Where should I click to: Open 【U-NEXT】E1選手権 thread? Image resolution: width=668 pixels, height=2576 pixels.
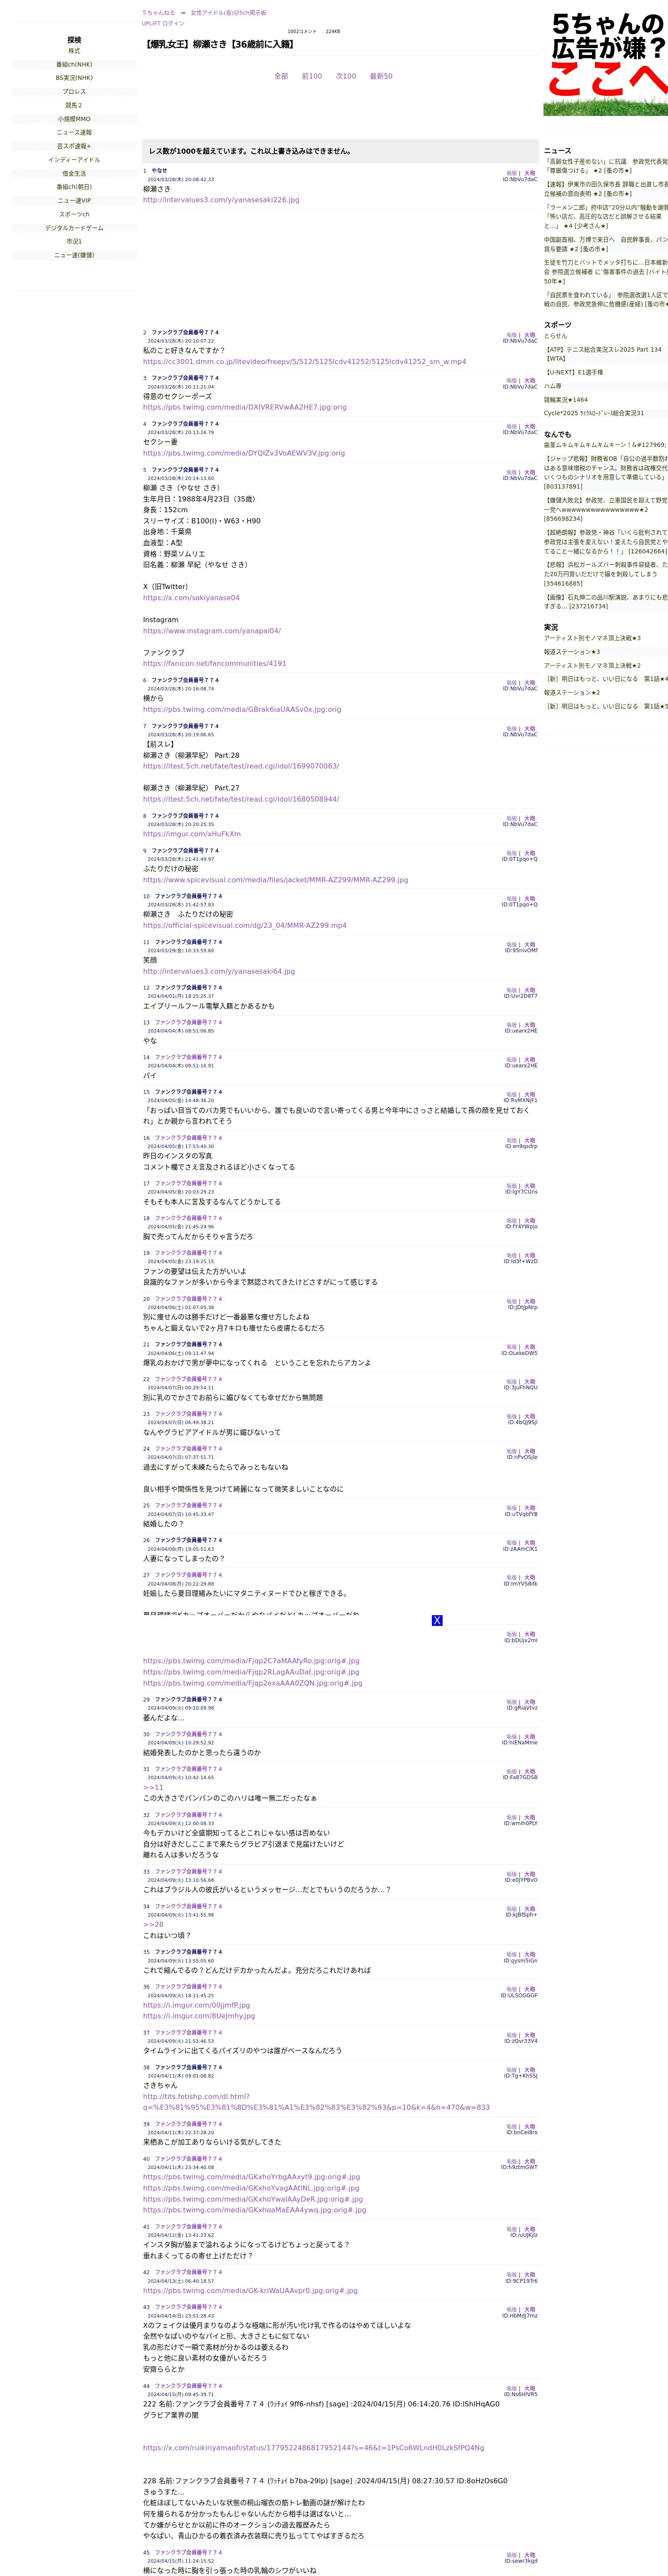[574, 372]
